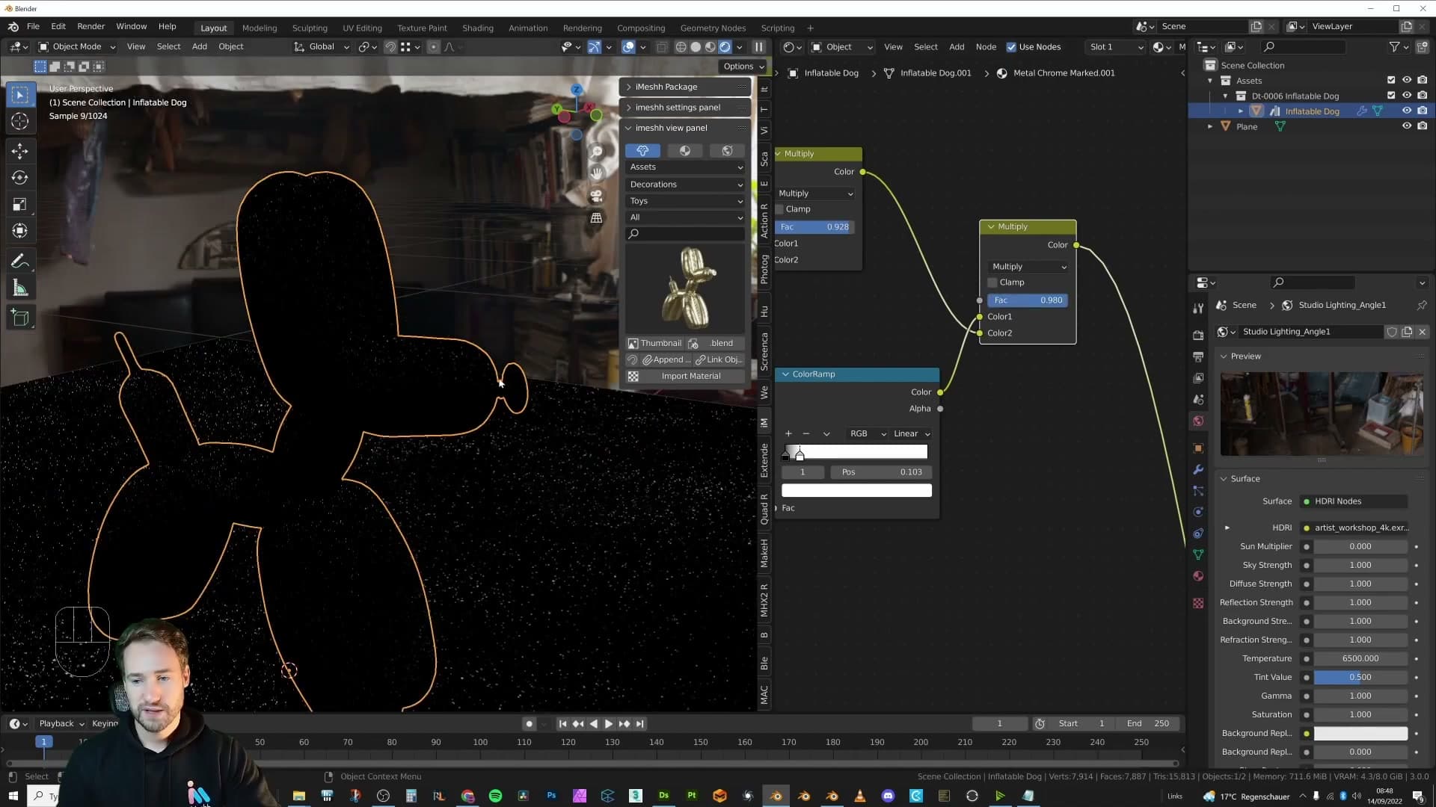This screenshot has height=807, width=1436.
Task: Select the iMeshh assets diamond icon tab
Action: pyautogui.click(x=642, y=151)
